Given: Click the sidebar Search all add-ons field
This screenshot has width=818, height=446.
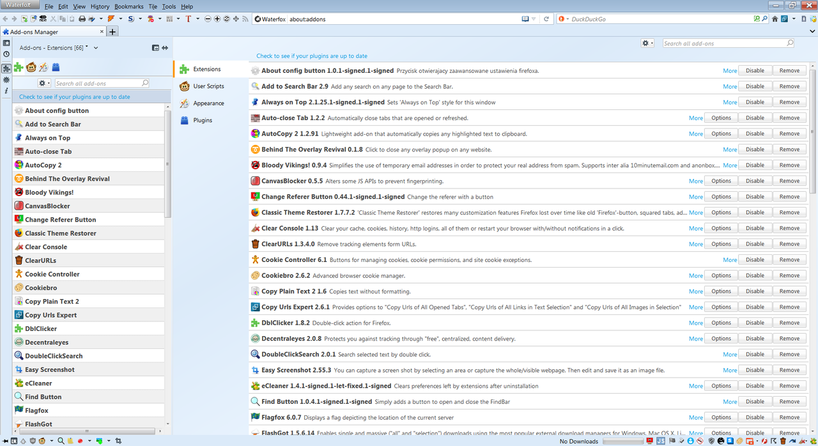Looking at the screenshot, I should tap(101, 83).
